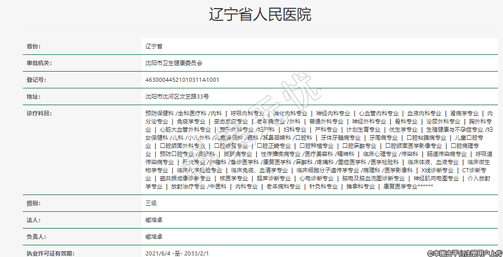Screen dimensions: 503x257
Task: Select the 负责人 row label
Action: click(36, 237)
